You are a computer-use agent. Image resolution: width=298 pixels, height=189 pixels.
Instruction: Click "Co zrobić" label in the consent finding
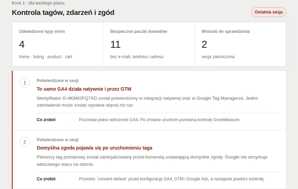coord(46,179)
